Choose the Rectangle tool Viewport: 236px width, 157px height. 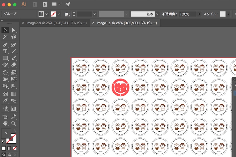[5, 58]
